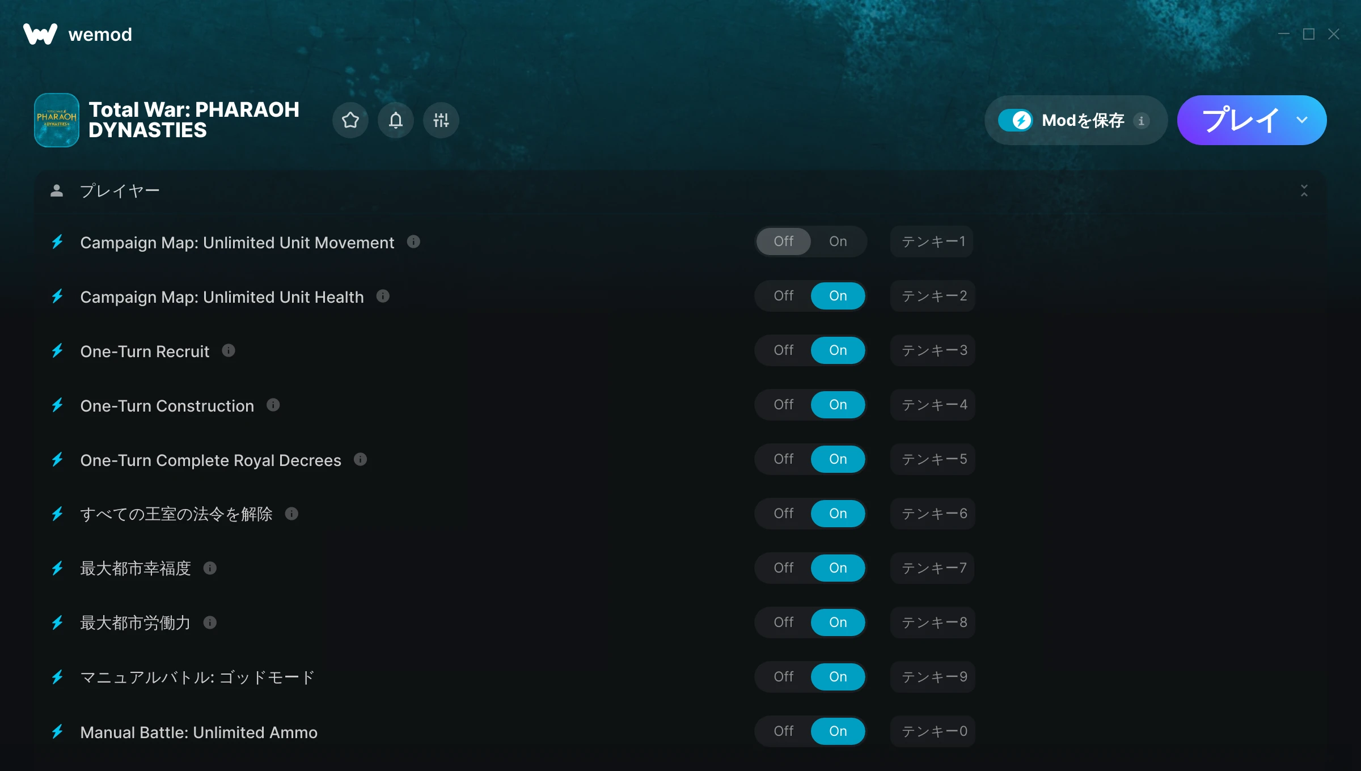
Task: Click the Campaign Map: Unlimited Unit Movement label
Action: [237, 243]
